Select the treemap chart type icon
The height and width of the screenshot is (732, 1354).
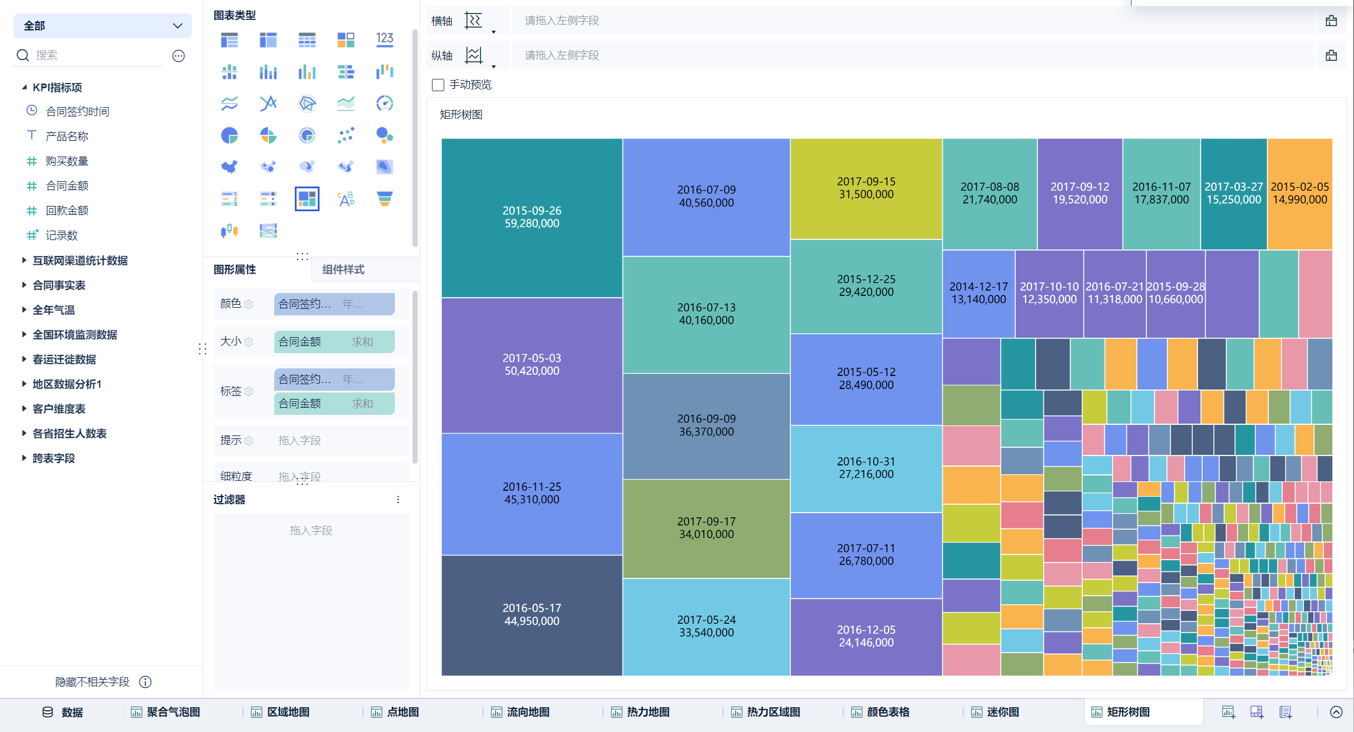pyautogui.click(x=307, y=199)
